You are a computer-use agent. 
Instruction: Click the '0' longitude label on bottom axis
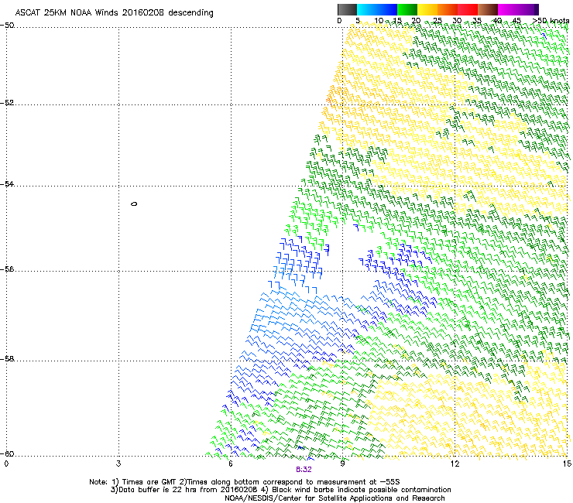pos(6,464)
